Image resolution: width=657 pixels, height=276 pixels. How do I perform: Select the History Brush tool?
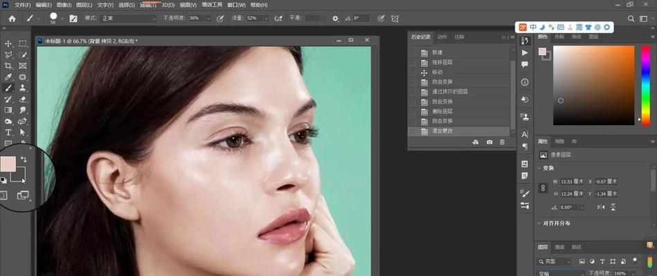click(x=8, y=99)
